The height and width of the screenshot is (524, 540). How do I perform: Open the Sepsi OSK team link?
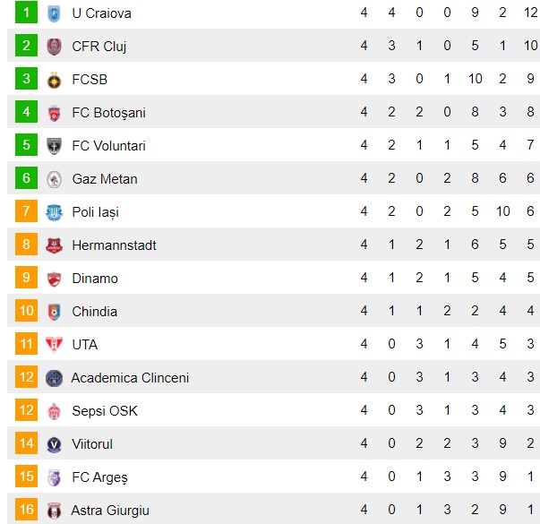pos(105,411)
